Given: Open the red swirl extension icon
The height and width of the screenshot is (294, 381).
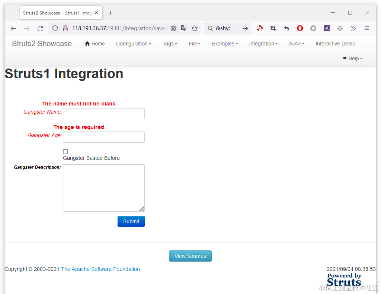Looking at the screenshot, I should [x=260, y=28].
